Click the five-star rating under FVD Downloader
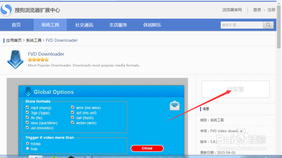Image resolution: width=282 pixels, height=158 pixels. point(38,60)
